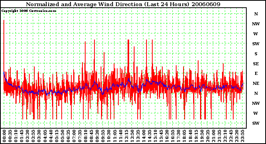Click the 'Copyright 2006 Cartronics.com' text
266x144 pixels.
coord(29,11)
